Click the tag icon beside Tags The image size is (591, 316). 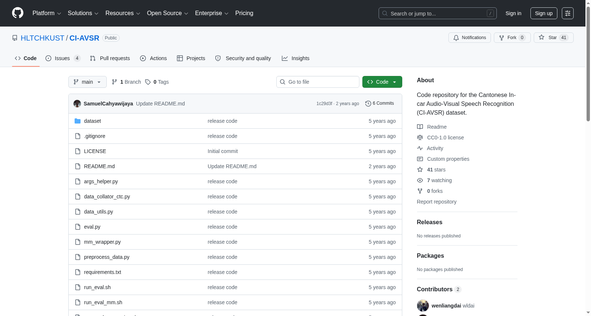tap(148, 82)
